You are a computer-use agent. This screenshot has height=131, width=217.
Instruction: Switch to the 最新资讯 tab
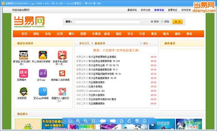[x=84, y=43]
